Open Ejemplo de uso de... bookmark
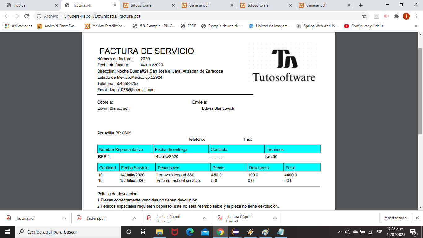 221,26
